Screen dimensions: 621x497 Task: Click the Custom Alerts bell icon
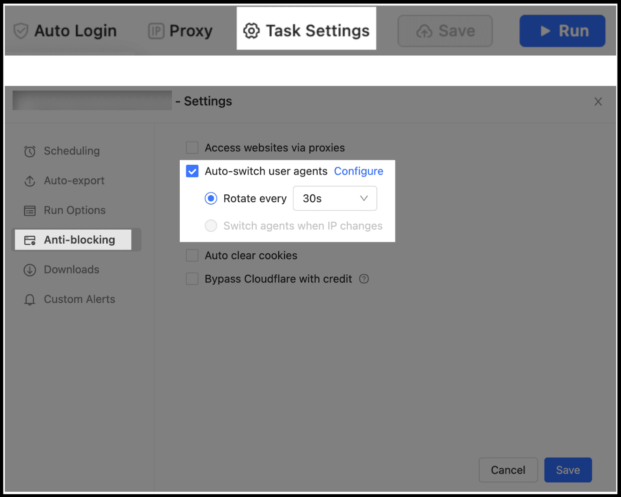tap(29, 299)
